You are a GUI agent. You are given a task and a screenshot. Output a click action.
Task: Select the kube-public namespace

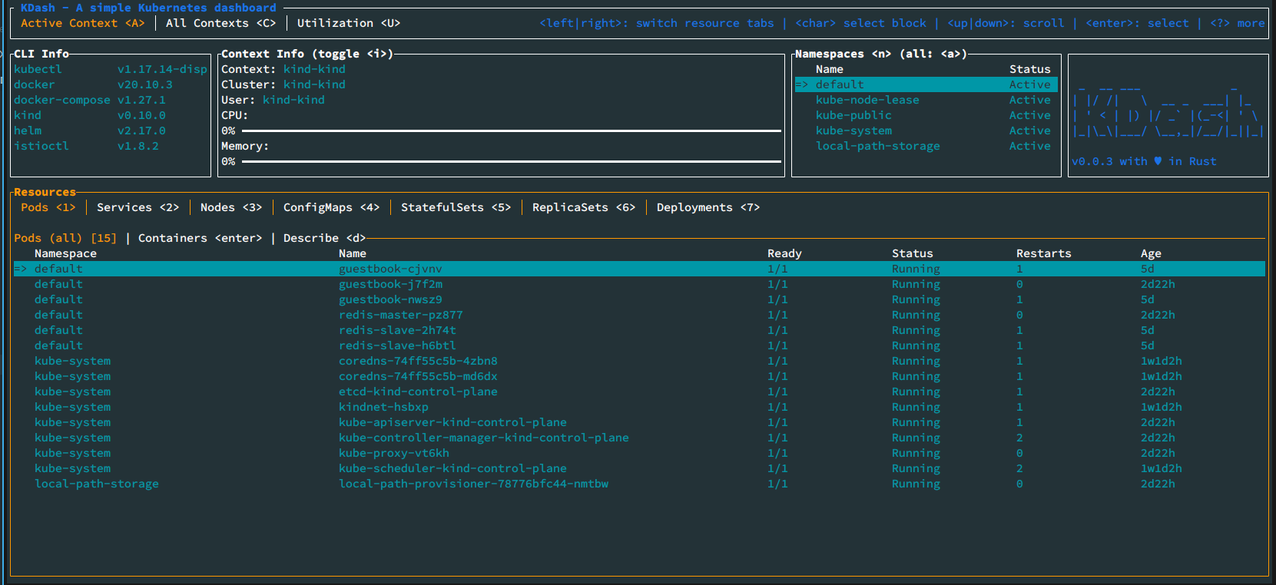926,115
